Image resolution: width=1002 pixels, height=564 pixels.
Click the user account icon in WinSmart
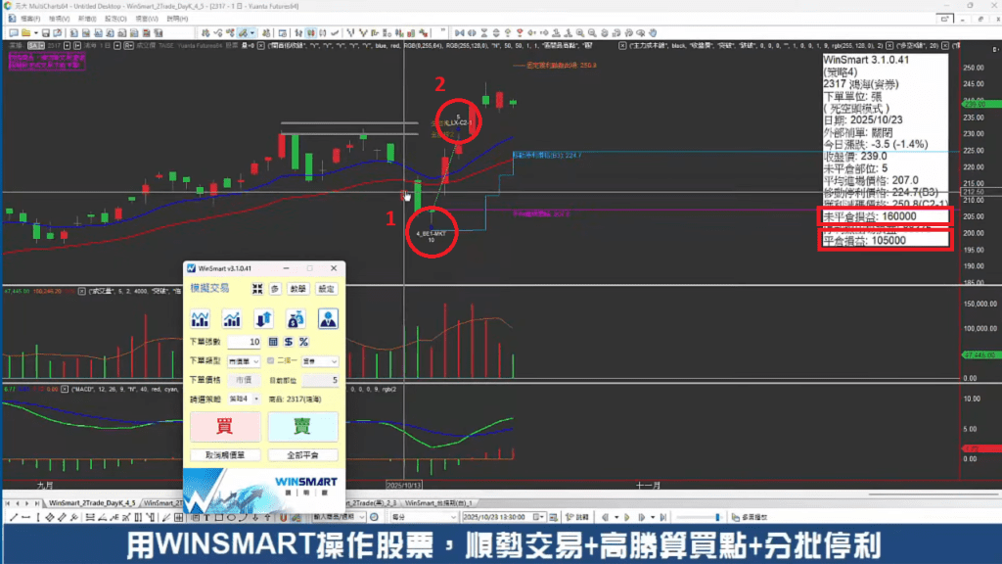coord(327,318)
